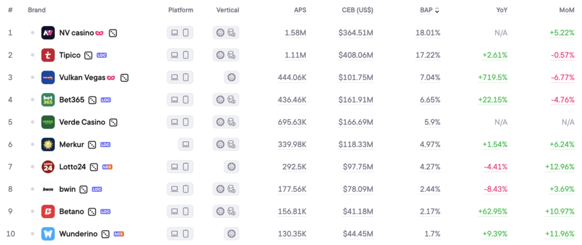Sort by the BAP column arrow
The image size is (582, 245).
[436, 10]
